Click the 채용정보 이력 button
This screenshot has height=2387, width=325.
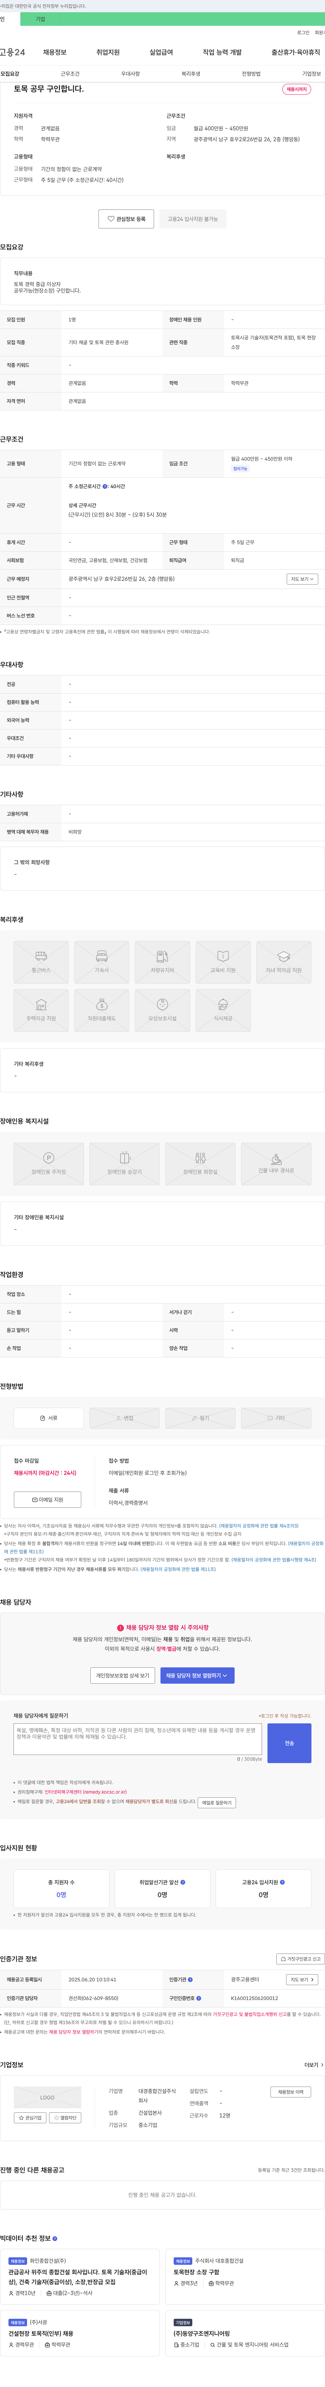click(x=291, y=2091)
